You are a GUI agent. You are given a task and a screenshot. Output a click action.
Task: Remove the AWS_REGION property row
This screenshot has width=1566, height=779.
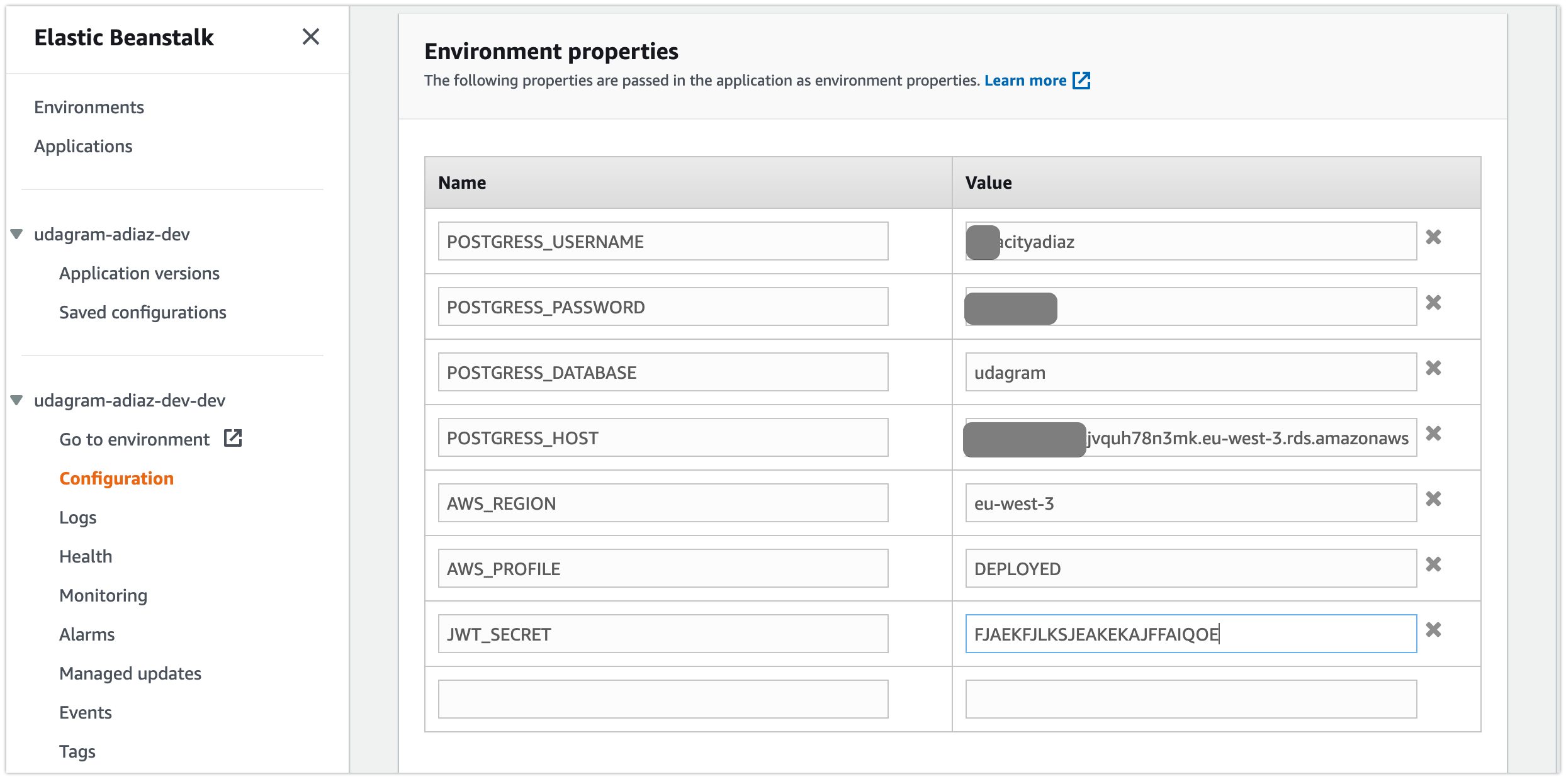(x=1433, y=499)
